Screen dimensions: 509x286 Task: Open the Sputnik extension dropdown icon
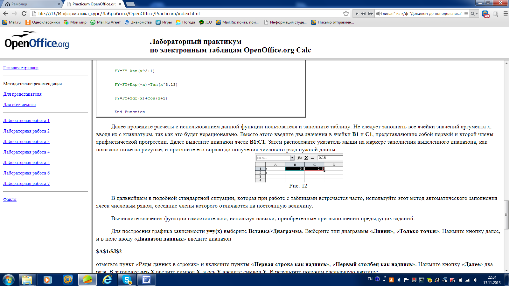[496, 14]
